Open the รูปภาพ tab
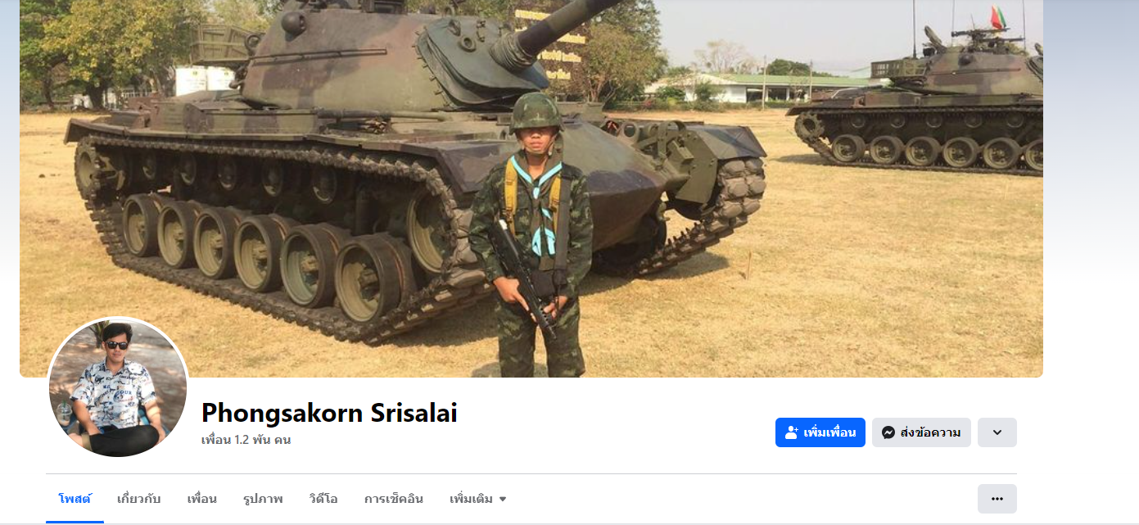Image resolution: width=1139 pixels, height=525 pixels. (x=263, y=499)
